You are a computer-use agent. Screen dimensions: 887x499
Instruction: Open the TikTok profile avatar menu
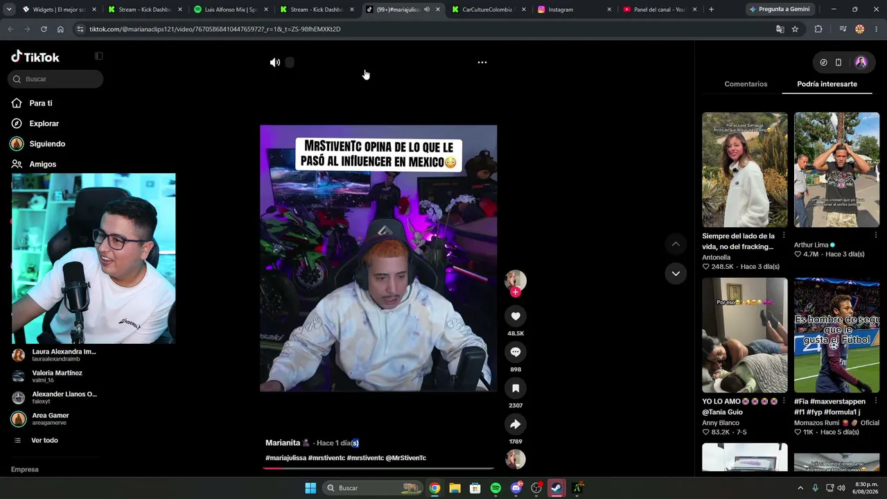click(x=861, y=62)
